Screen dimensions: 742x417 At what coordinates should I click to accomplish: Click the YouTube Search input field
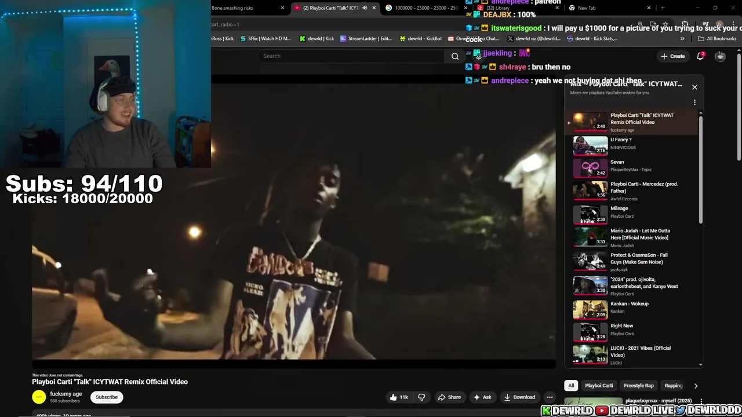[351, 56]
